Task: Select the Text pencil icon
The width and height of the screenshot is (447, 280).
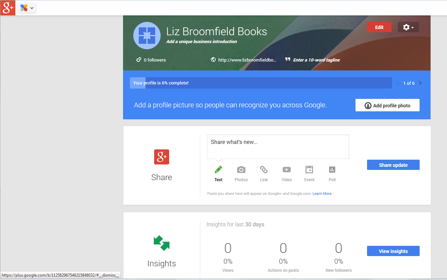Action: (x=218, y=170)
